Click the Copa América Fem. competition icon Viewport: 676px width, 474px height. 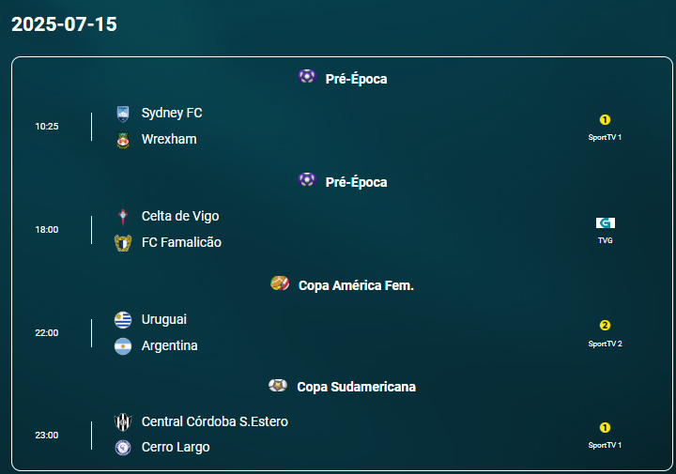click(x=280, y=283)
